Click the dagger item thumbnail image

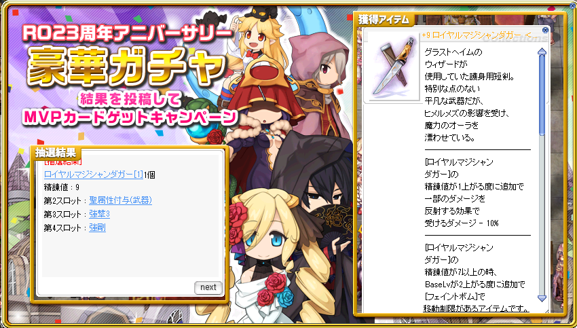click(x=392, y=68)
